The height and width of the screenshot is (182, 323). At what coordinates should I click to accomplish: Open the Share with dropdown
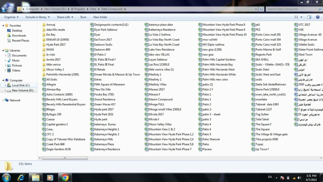(x=65, y=17)
